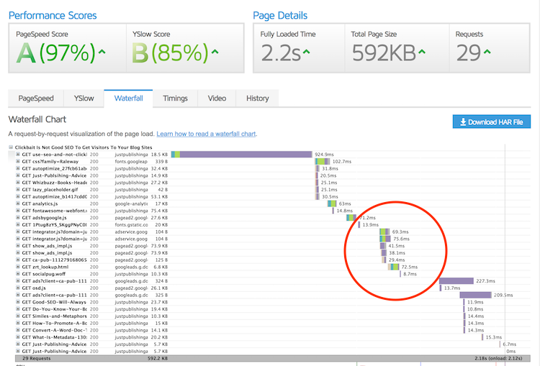Expand the GET Whizbuzz-Books-Header request
The image size is (540, 366).
[18, 183]
